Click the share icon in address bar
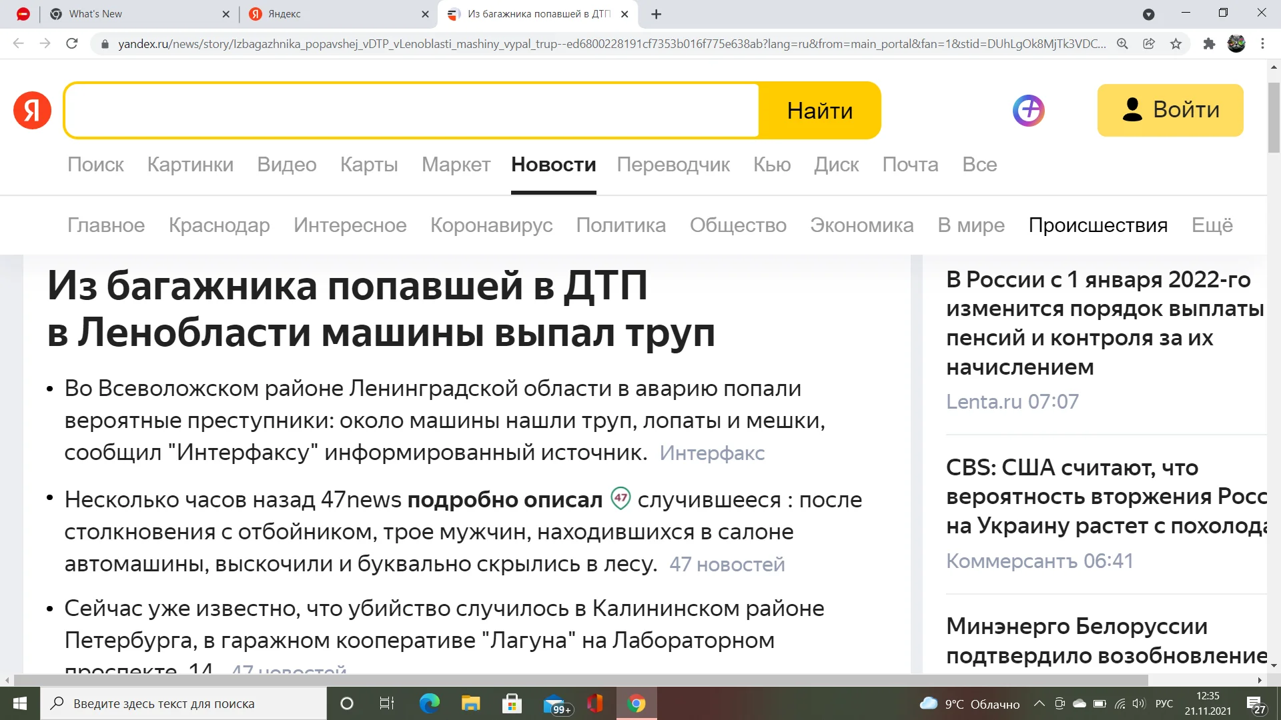1281x720 pixels. (1149, 44)
